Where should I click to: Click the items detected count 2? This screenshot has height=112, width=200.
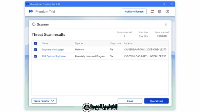[x=124, y=36]
